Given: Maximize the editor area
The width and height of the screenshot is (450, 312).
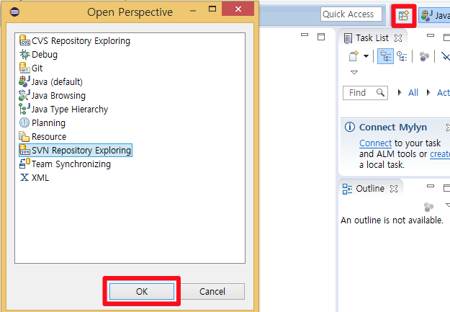Looking at the screenshot, I should [321, 37].
